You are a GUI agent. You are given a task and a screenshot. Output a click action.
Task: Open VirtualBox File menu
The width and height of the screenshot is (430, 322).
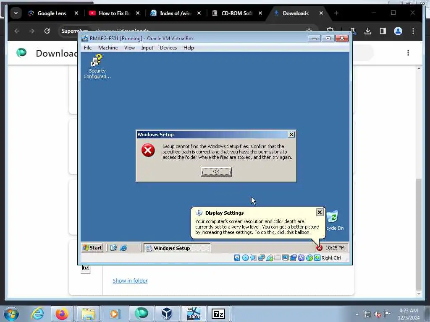88,48
